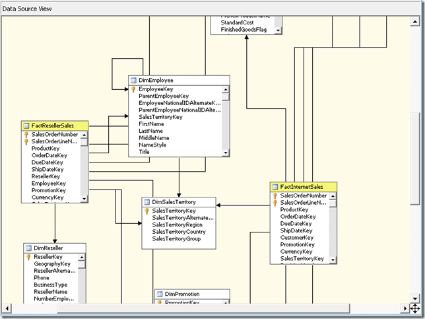The height and width of the screenshot is (319, 425).
Task: Select the FactResellerSales table header
Action: point(55,125)
